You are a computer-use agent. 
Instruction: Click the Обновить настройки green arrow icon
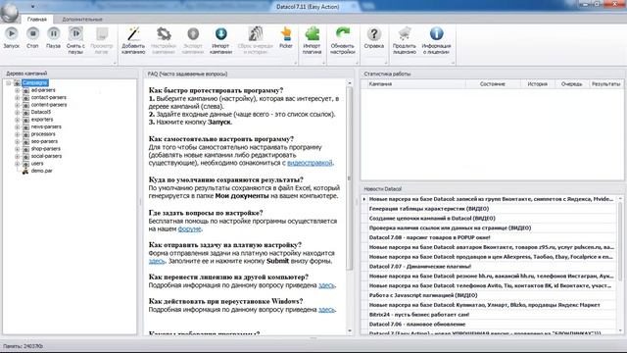click(x=343, y=33)
